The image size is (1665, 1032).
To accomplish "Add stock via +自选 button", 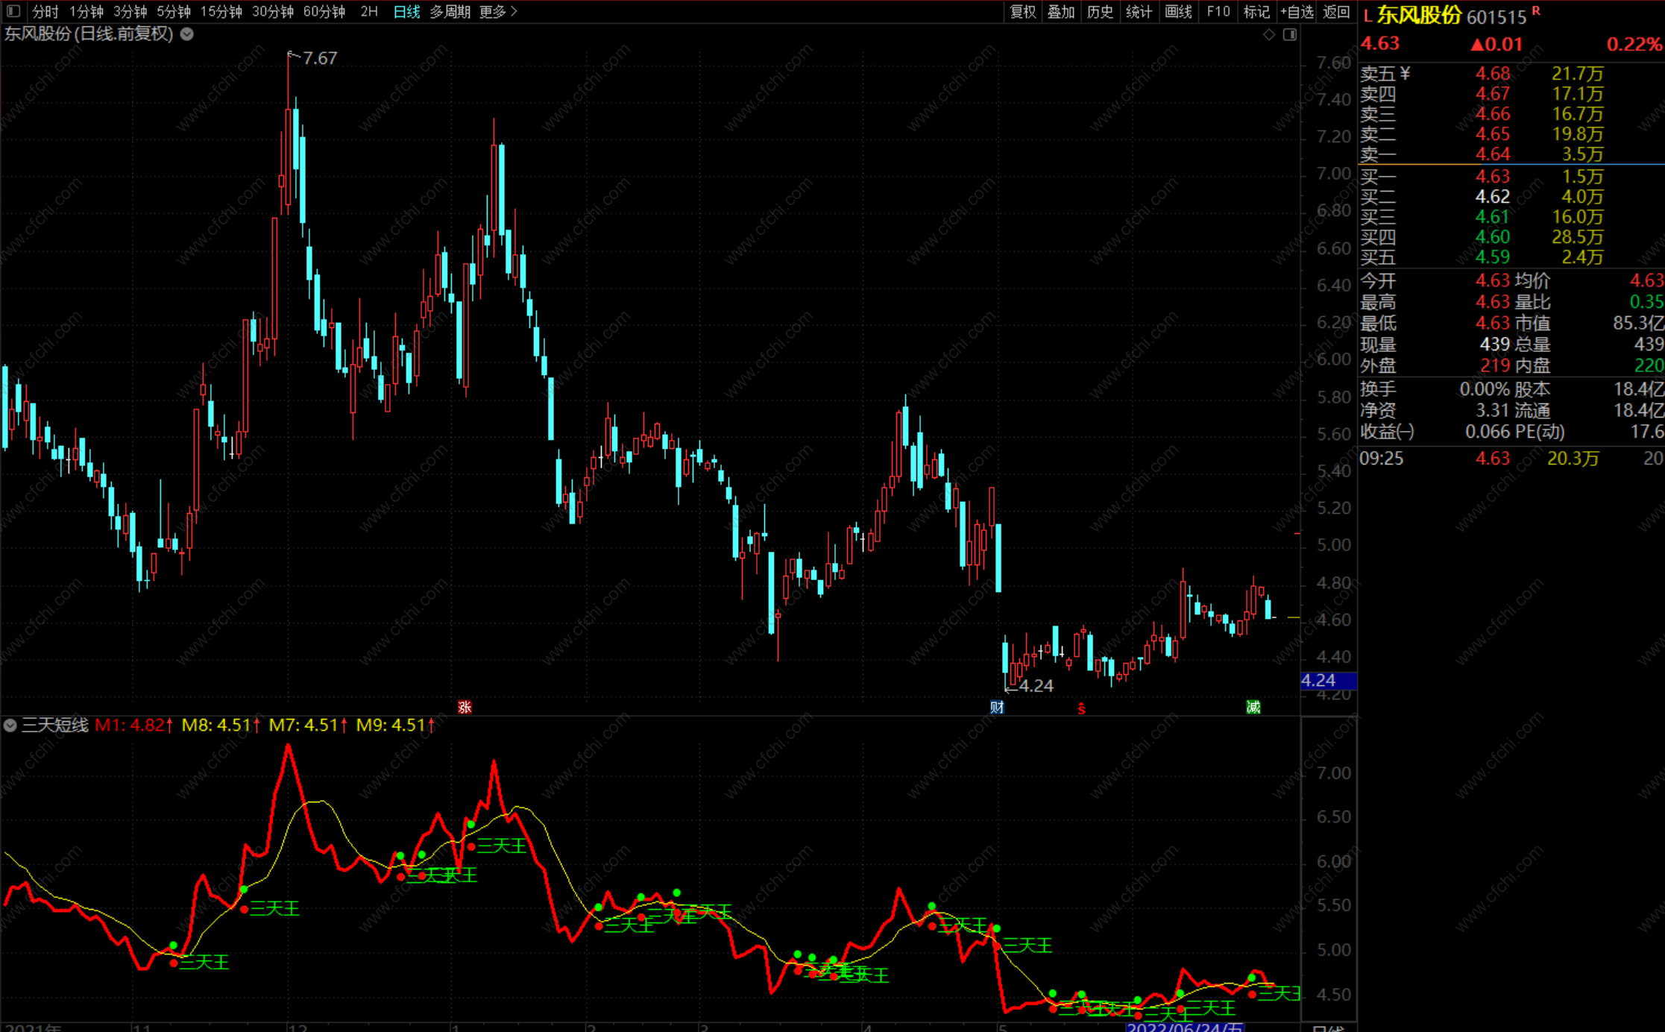I will click(1297, 11).
